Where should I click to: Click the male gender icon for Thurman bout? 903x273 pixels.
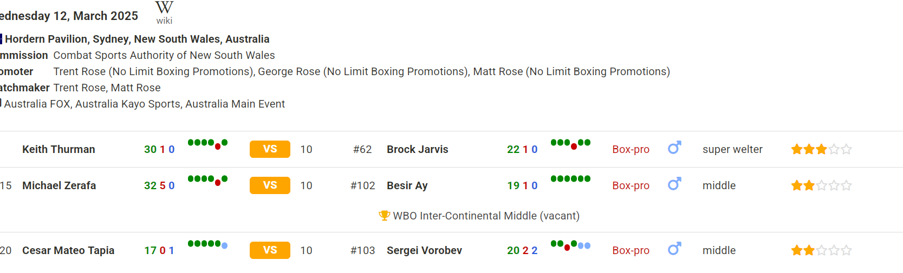coord(674,148)
